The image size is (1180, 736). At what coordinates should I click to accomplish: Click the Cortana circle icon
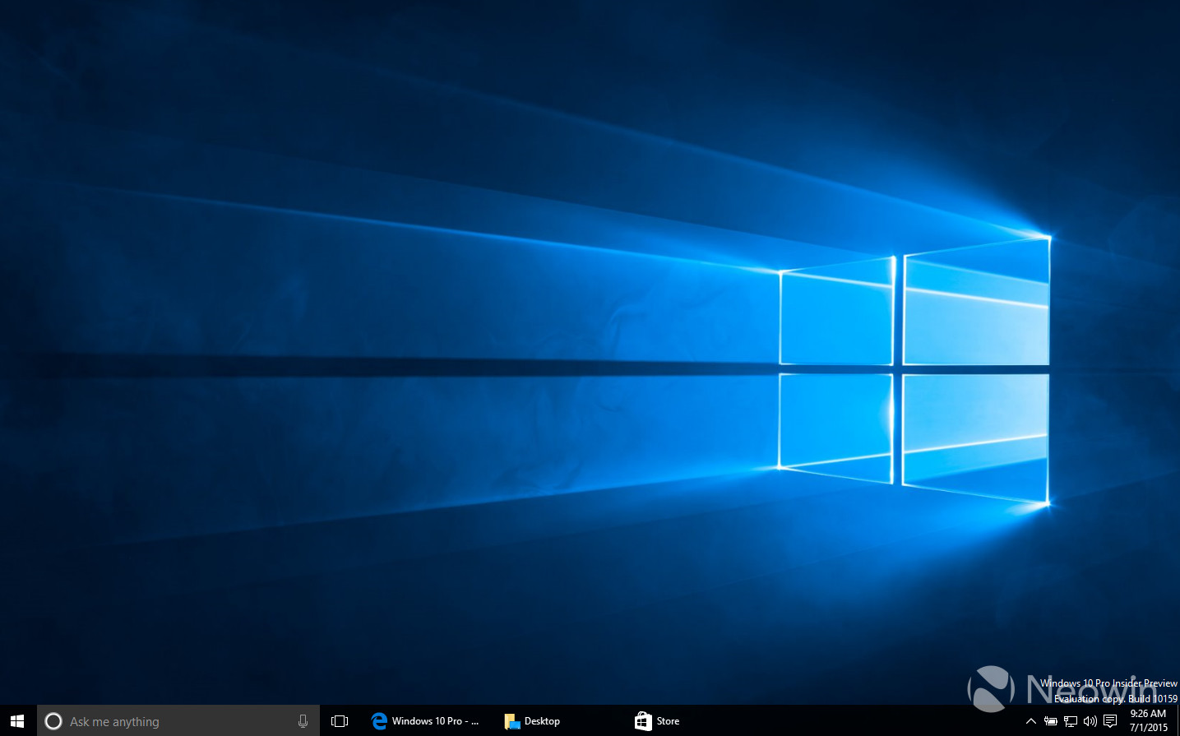click(x=53, y=721)
